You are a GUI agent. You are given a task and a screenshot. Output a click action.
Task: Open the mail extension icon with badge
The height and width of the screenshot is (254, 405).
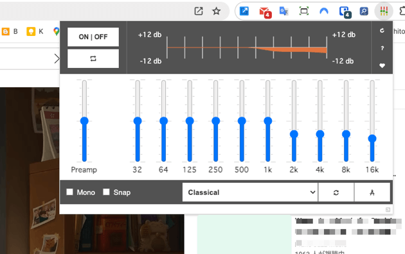click(265, 12)
